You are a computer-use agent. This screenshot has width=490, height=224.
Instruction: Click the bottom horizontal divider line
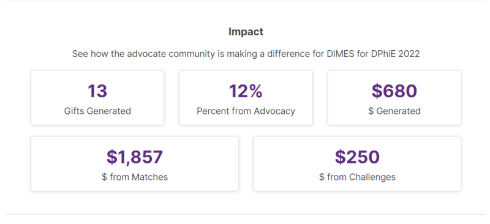(246, 214)
